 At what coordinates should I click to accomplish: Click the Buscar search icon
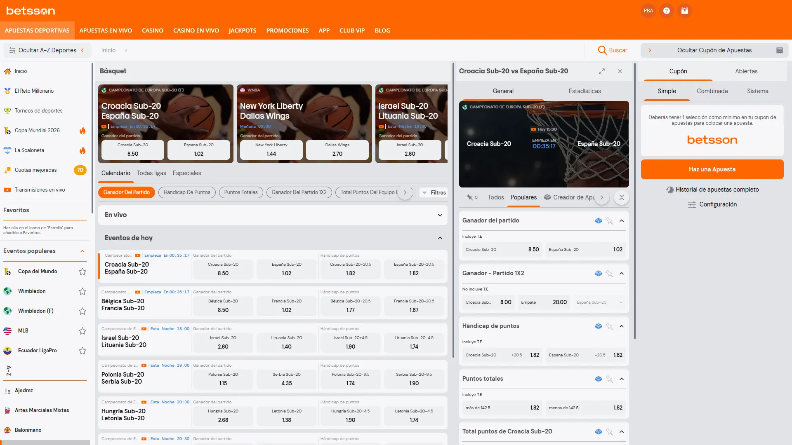pyautogui.click(x=602, y=50)
